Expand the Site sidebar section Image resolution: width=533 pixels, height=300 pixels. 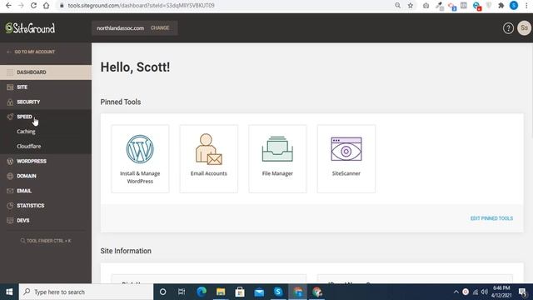point(46,87)
